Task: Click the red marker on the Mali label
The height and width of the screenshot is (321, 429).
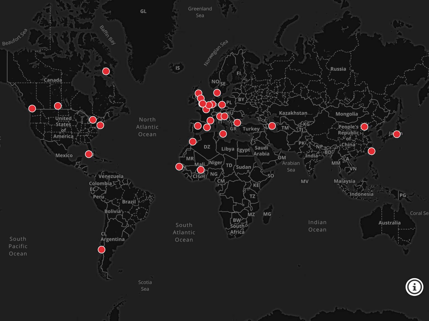Action: click(x=201, y=170)
